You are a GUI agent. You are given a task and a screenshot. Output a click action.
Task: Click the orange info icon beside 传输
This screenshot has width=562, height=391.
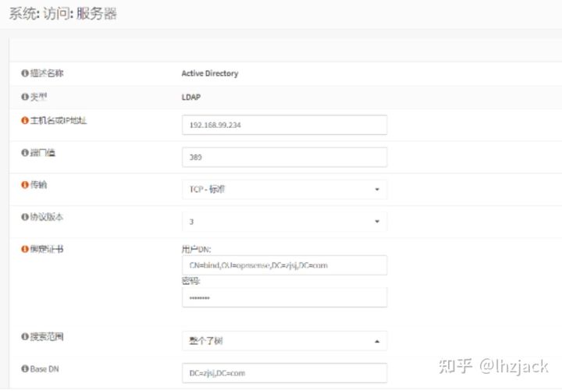(25, 184)
